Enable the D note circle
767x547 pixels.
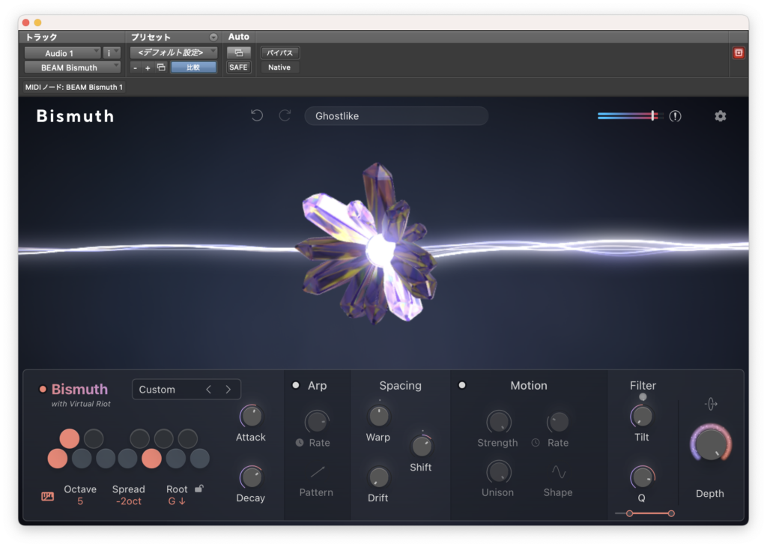pos(81,459)
